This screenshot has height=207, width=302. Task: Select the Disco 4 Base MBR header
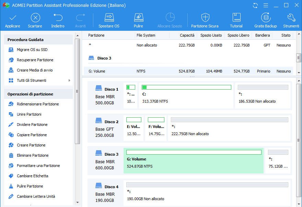tap(106, 193)
